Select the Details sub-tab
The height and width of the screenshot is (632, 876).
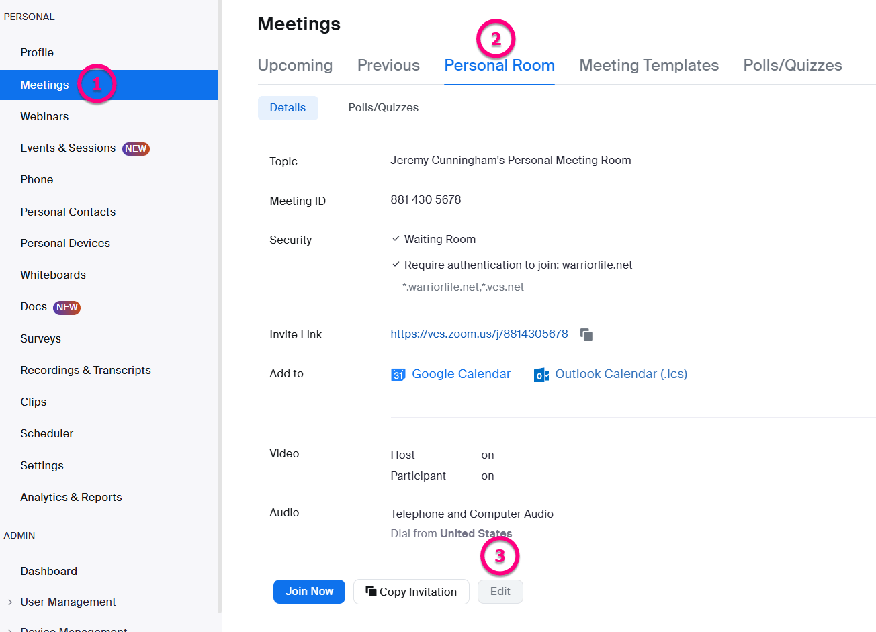pos(288,107)
